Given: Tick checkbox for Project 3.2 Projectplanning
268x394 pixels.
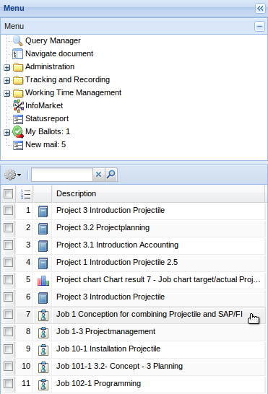Looking at the screenshot, I should click(x=8, y=228).
